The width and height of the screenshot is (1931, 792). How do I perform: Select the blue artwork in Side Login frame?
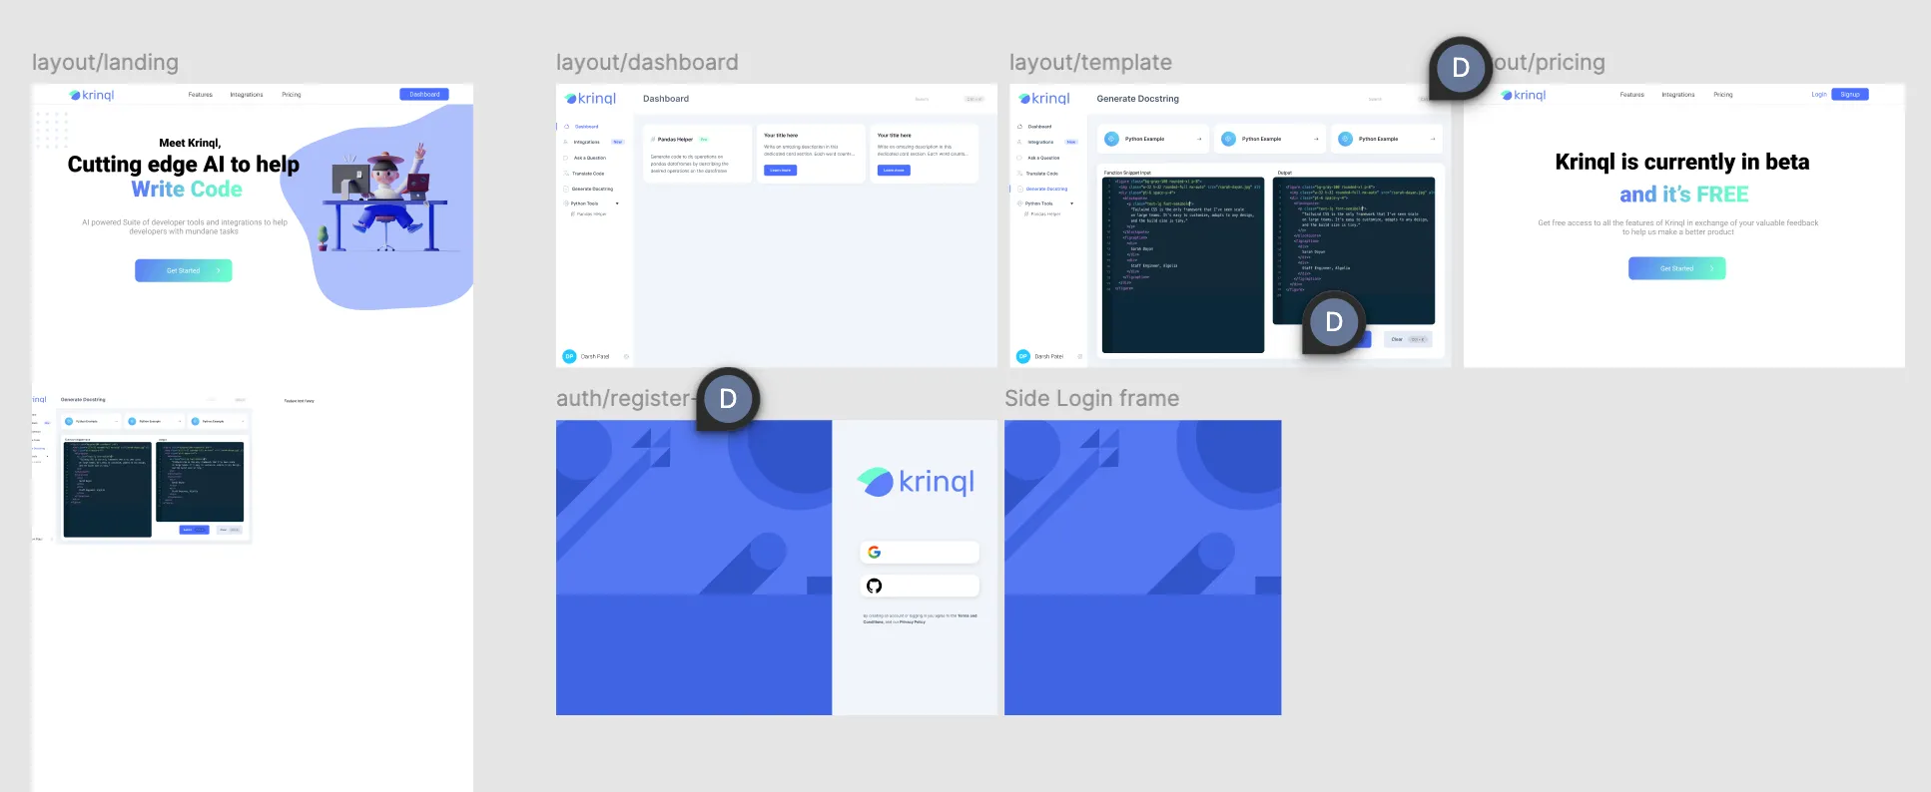(1143, 568)
